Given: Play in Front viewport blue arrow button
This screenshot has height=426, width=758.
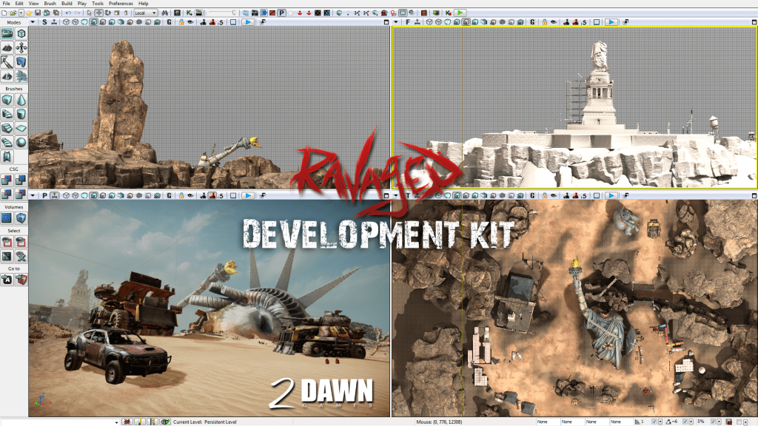Looking at the screenshot, I should click(611, 21).
